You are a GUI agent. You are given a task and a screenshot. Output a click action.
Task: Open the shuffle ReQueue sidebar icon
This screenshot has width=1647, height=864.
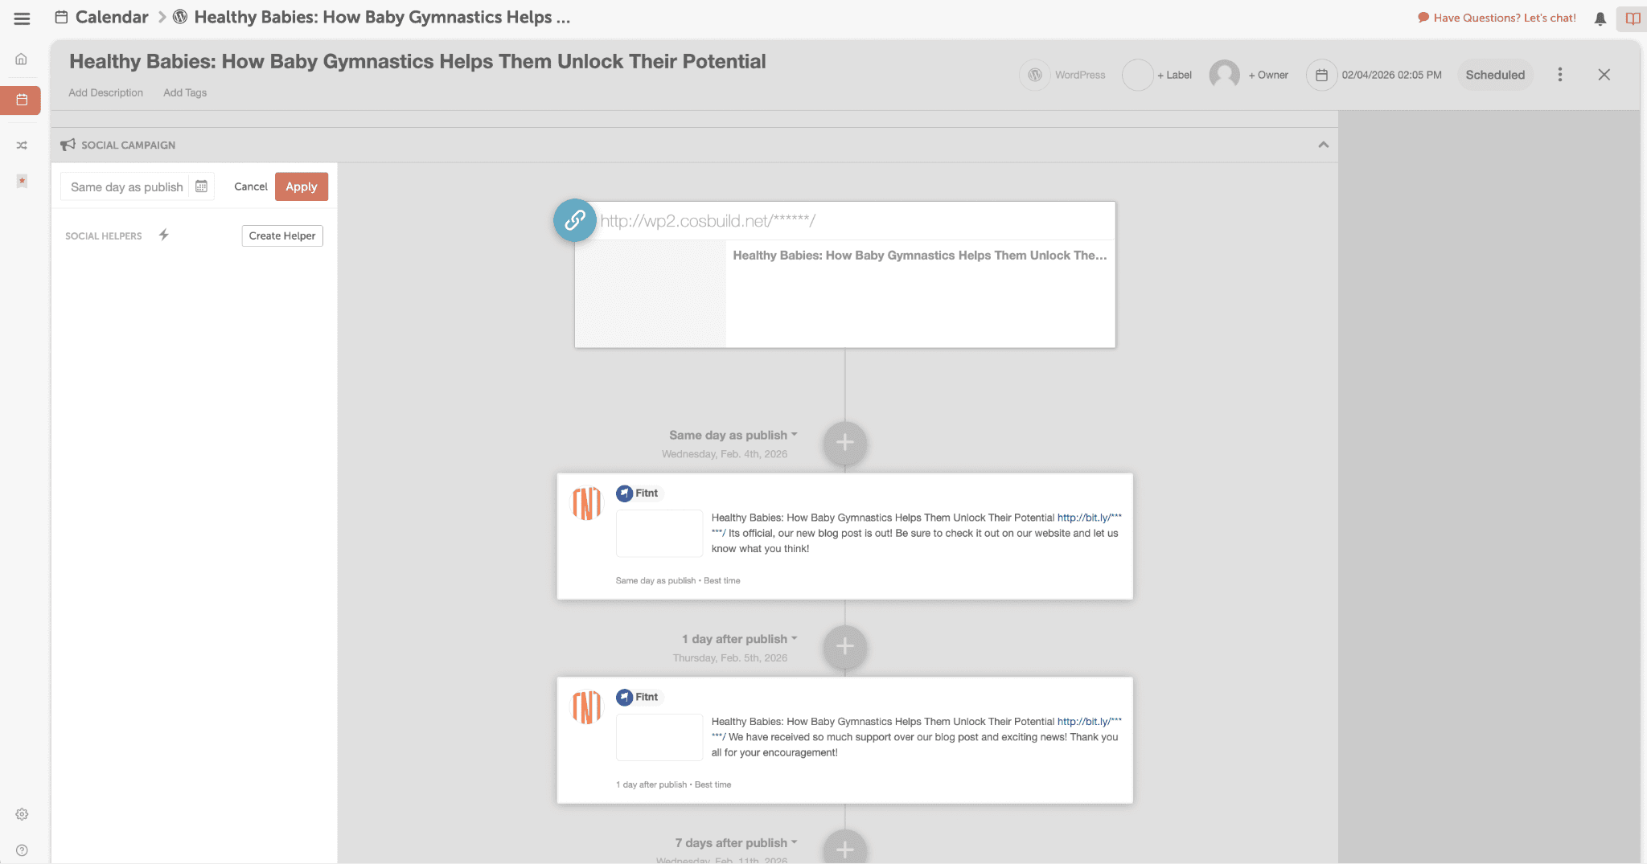click(x=22, y=145)
